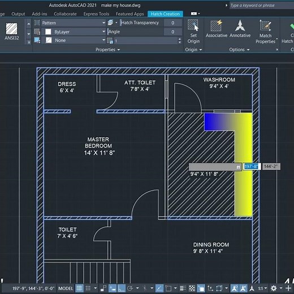Switch to the Featured Apps tab

[x=130, y=14]
